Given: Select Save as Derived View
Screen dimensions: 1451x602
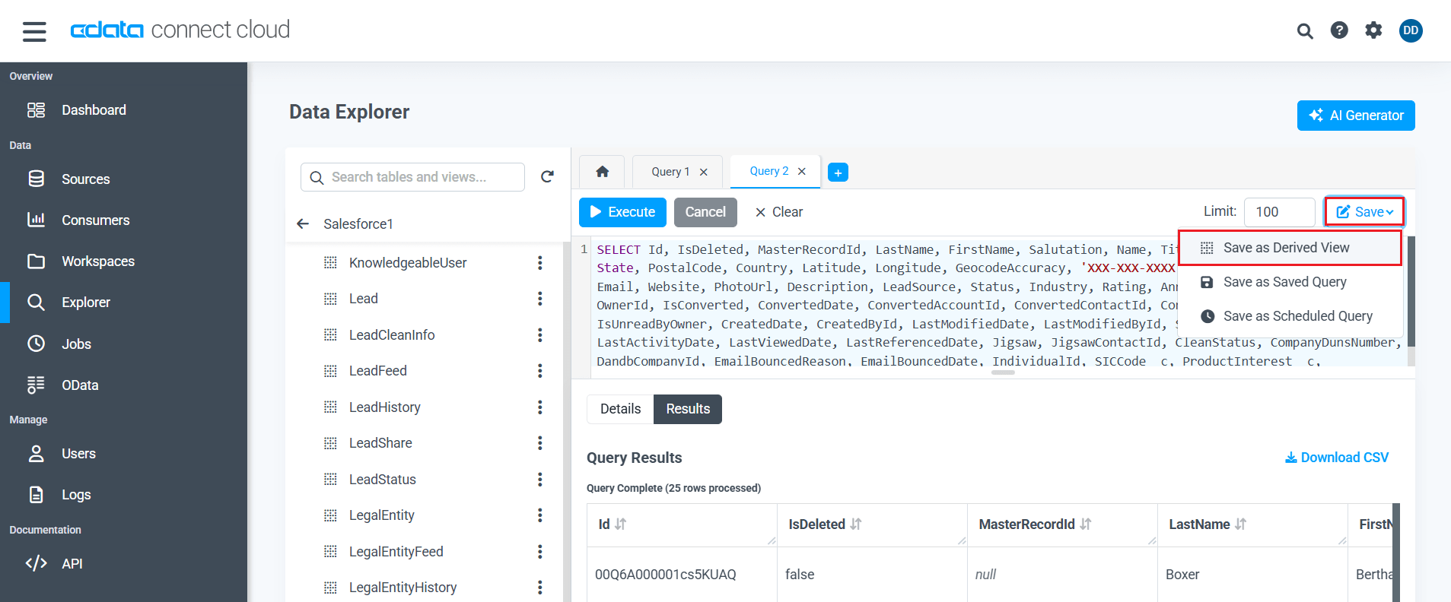Looking at the screenshot, I should 1286,248.
